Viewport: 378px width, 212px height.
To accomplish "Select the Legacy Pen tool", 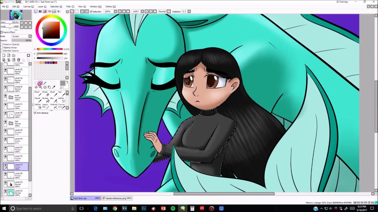I will pyautogui.click(x=45, y=106).
